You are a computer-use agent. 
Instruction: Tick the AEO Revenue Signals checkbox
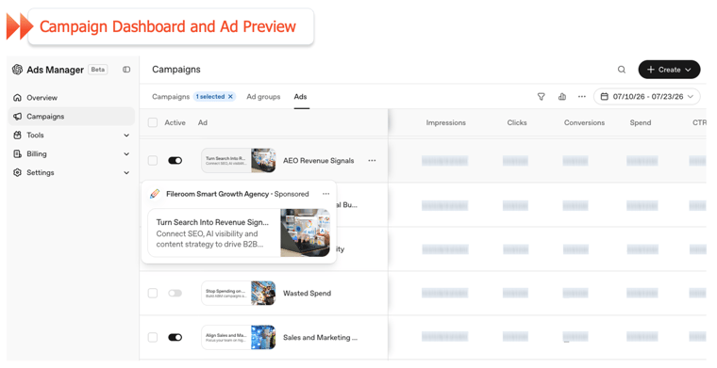(153, 161)
